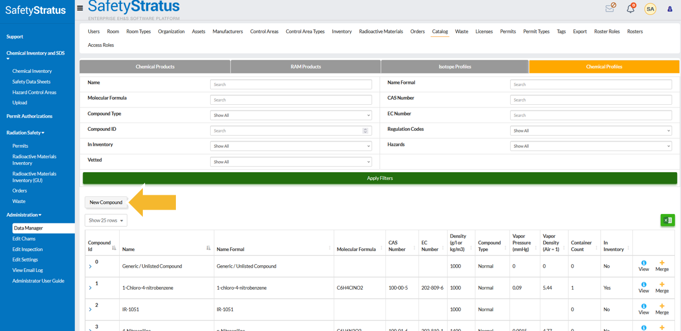
Task: Open the Users menu item
Action: (x=94, y=31)
